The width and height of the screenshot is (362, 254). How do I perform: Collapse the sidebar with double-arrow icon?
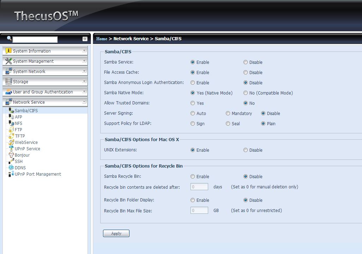coord(85,39)
